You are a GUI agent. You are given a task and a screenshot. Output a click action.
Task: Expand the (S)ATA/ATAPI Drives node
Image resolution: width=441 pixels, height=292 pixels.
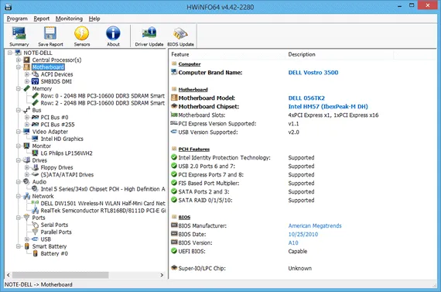[x=27, y=174]
